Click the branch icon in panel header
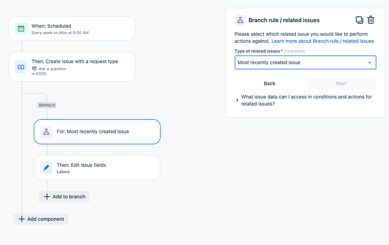 (x=240, y=20)
